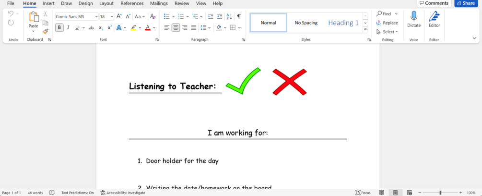Click Replace in Editing group
This screenshot has height=196, width=482.
387,23
